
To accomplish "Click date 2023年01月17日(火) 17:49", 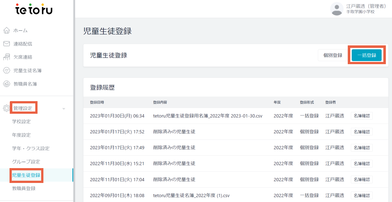I will tap(117, 148).
